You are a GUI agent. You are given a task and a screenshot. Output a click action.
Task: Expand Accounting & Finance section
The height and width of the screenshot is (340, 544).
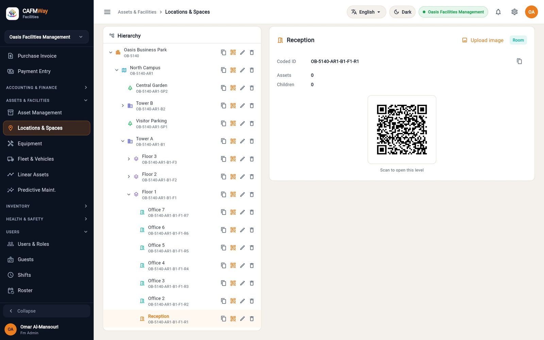47,87
